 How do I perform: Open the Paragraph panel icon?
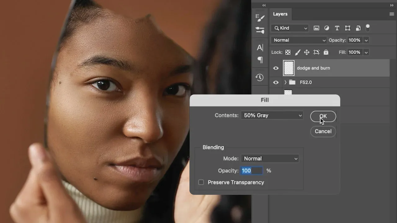(260, 59)
